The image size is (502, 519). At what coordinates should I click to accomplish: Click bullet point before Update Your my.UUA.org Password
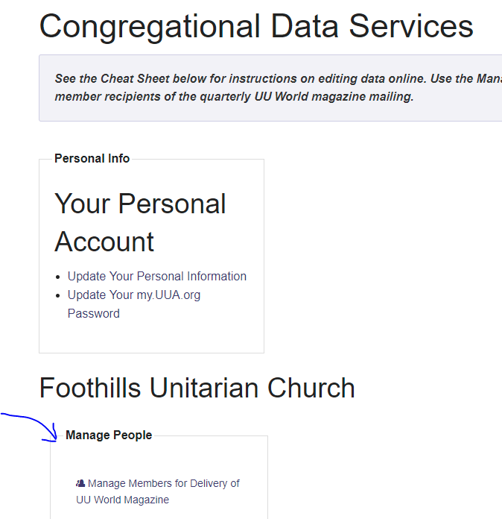[59, 295]
